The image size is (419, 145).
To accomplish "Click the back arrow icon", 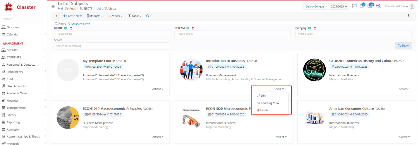I will click(x=57, y=16).
